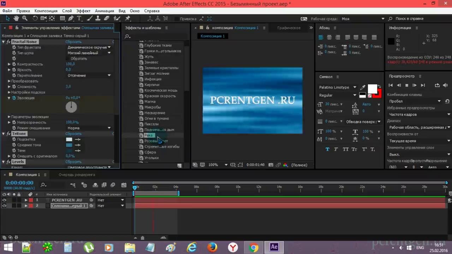The height and width of the screenshot is (254, 452).
Task: Align paragraph text center
Action: pos(329,37)
